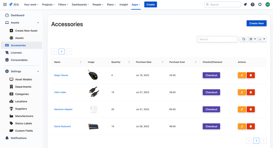Open the Projects menu
The image size is (273, 148).
tap(48, 5)
